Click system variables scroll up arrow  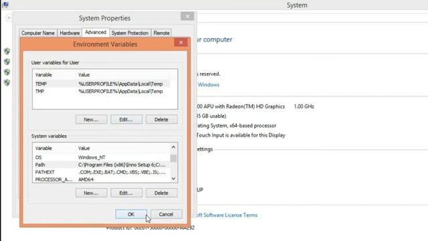[x=173, y=147]
